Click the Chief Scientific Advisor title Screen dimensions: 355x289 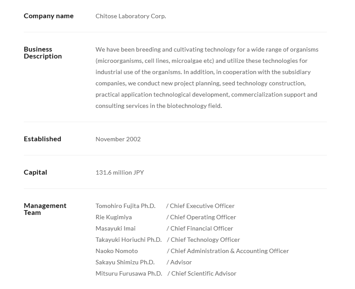coord(204,273)
